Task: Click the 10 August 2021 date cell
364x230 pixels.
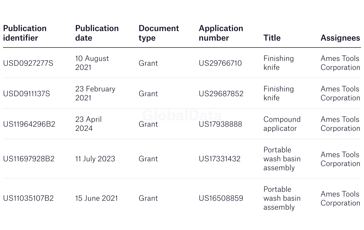Action: pos(92,63)
